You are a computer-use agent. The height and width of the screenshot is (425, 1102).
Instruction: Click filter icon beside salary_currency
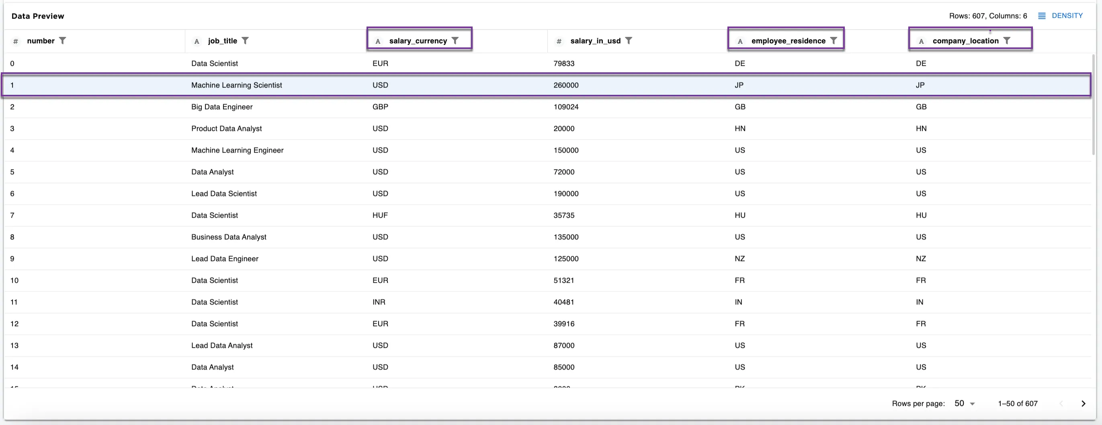tap(455, 41)
